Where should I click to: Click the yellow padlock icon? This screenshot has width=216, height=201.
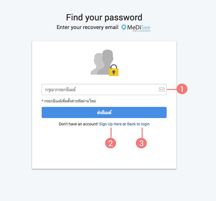[x=114, y=71]
